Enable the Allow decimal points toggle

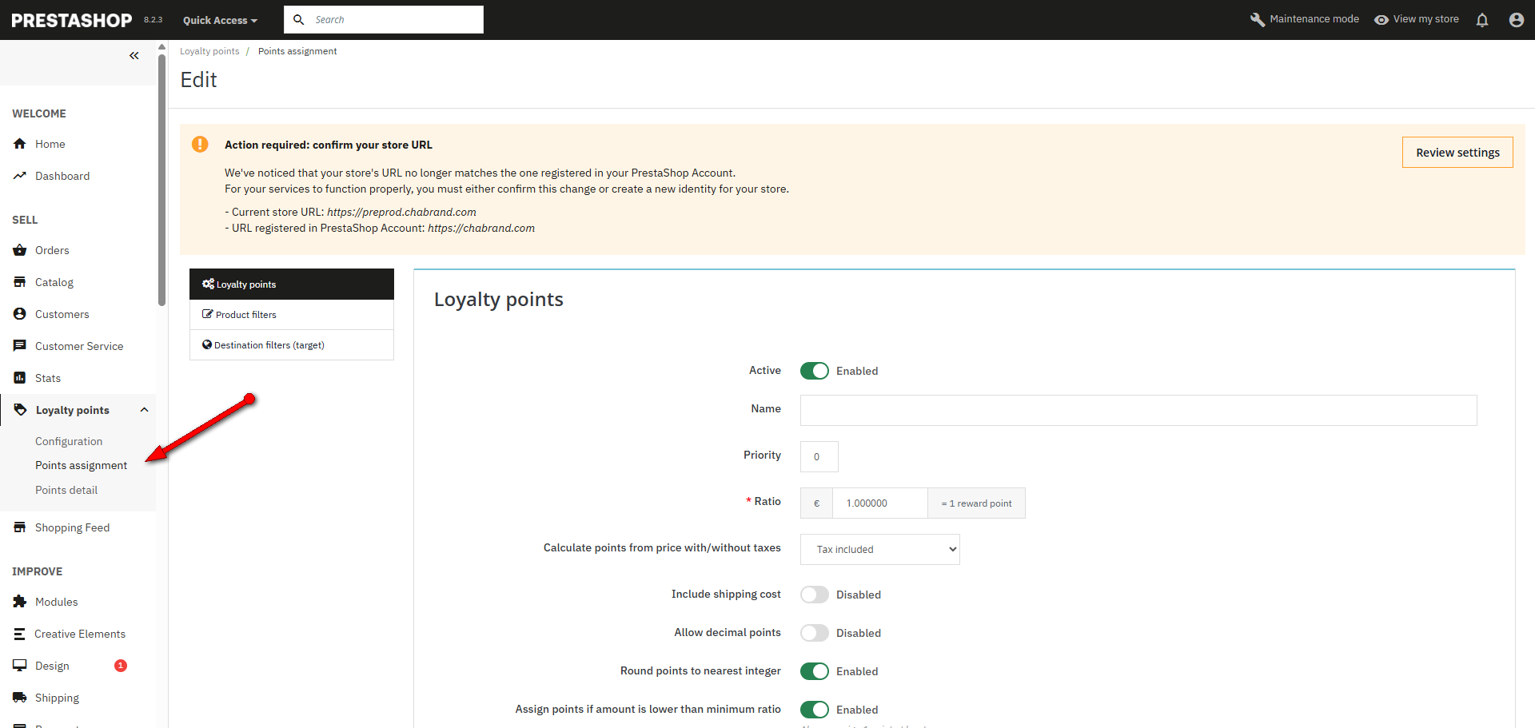pyautogui.click(x=814, y=633)
